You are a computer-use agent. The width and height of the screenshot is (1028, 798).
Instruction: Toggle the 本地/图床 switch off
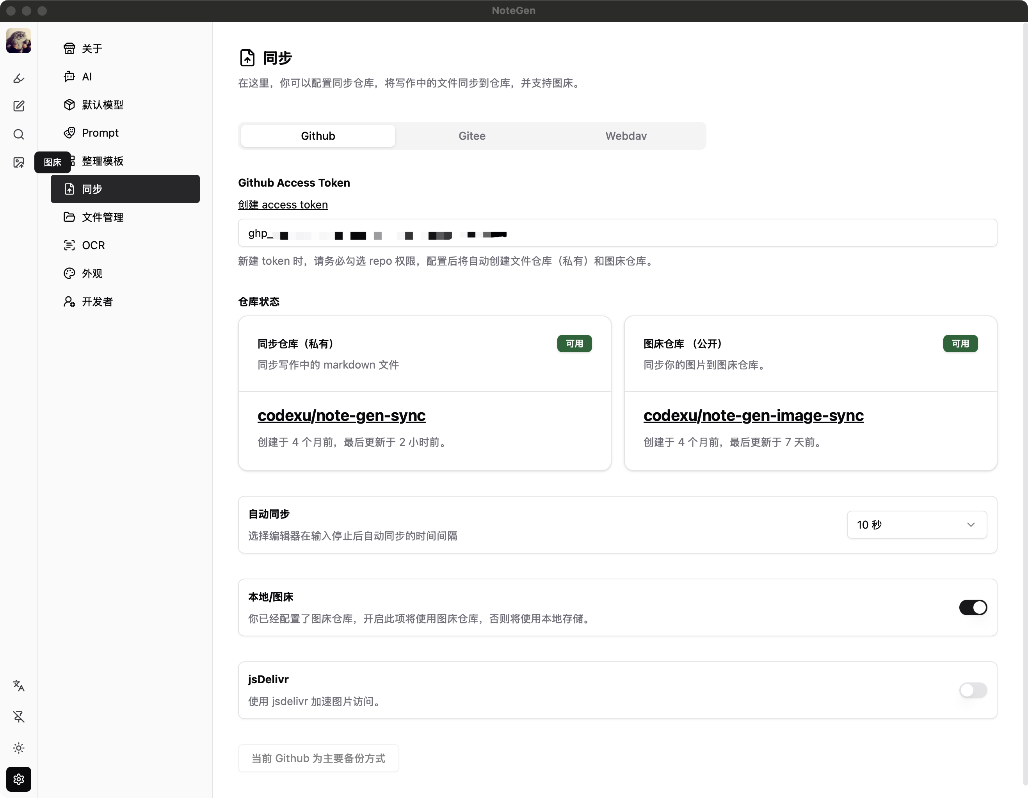[973, 608]
